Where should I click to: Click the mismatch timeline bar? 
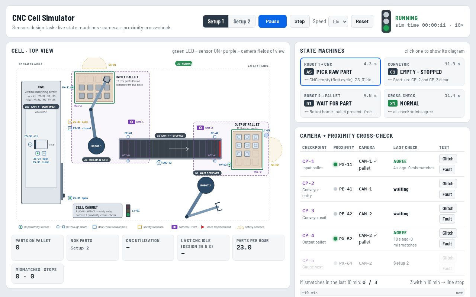[382, 292]
